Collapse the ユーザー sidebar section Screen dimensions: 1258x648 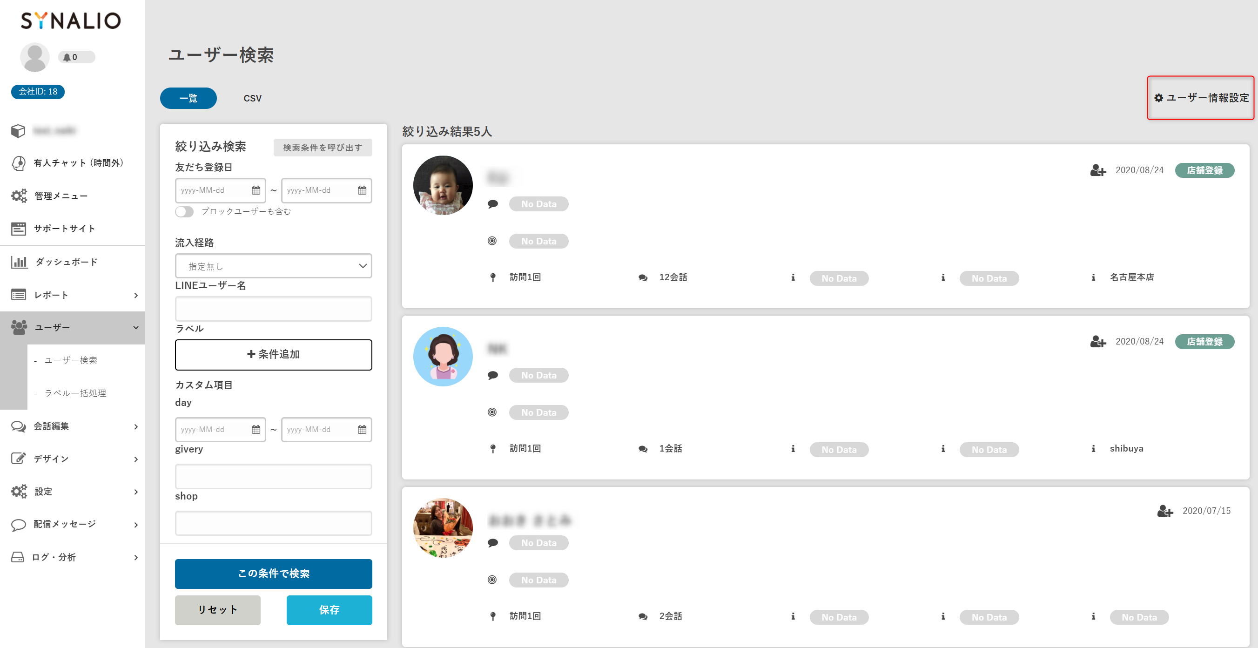click(x=136, y=328)
